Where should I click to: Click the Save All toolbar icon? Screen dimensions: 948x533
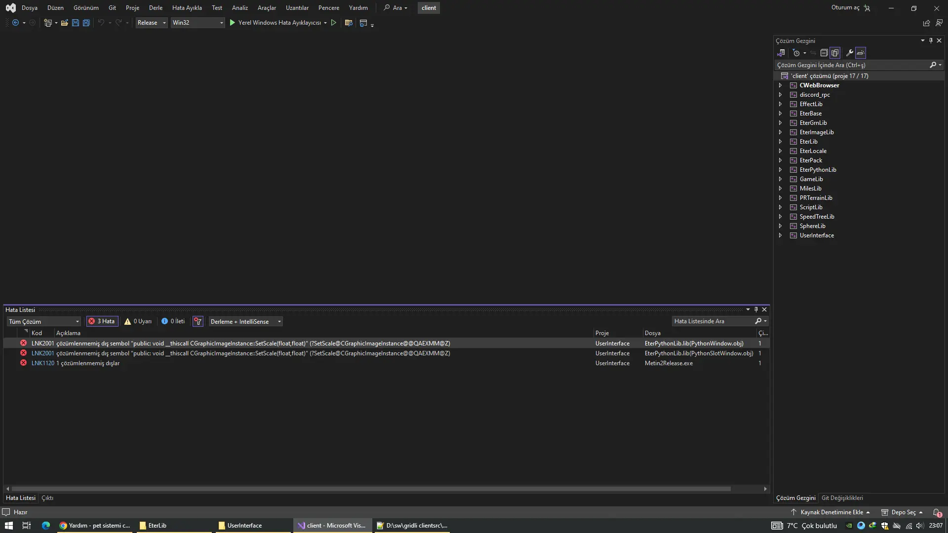[86, 23]
